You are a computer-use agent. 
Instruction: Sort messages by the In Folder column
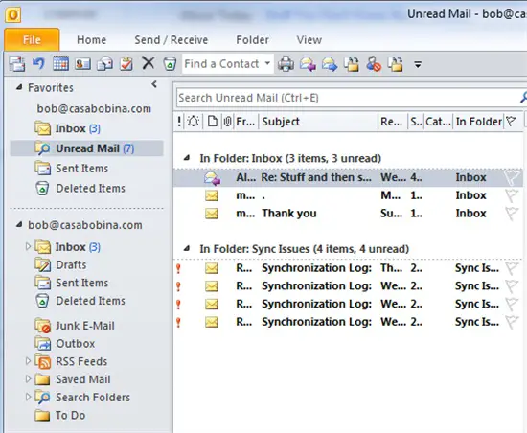(x=478, y=122)
